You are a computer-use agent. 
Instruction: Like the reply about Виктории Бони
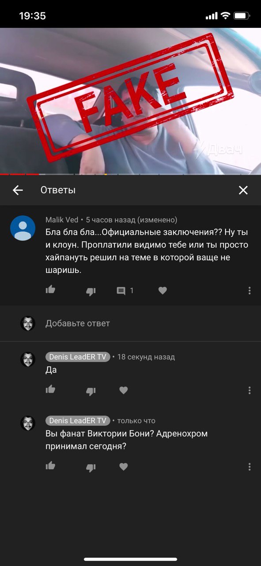tap(50, 466)
